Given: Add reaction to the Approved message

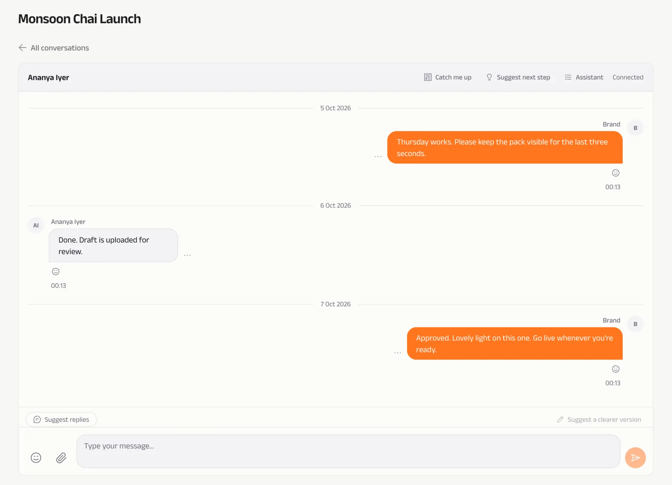Looking at the screenshot, I should point(616,369).
